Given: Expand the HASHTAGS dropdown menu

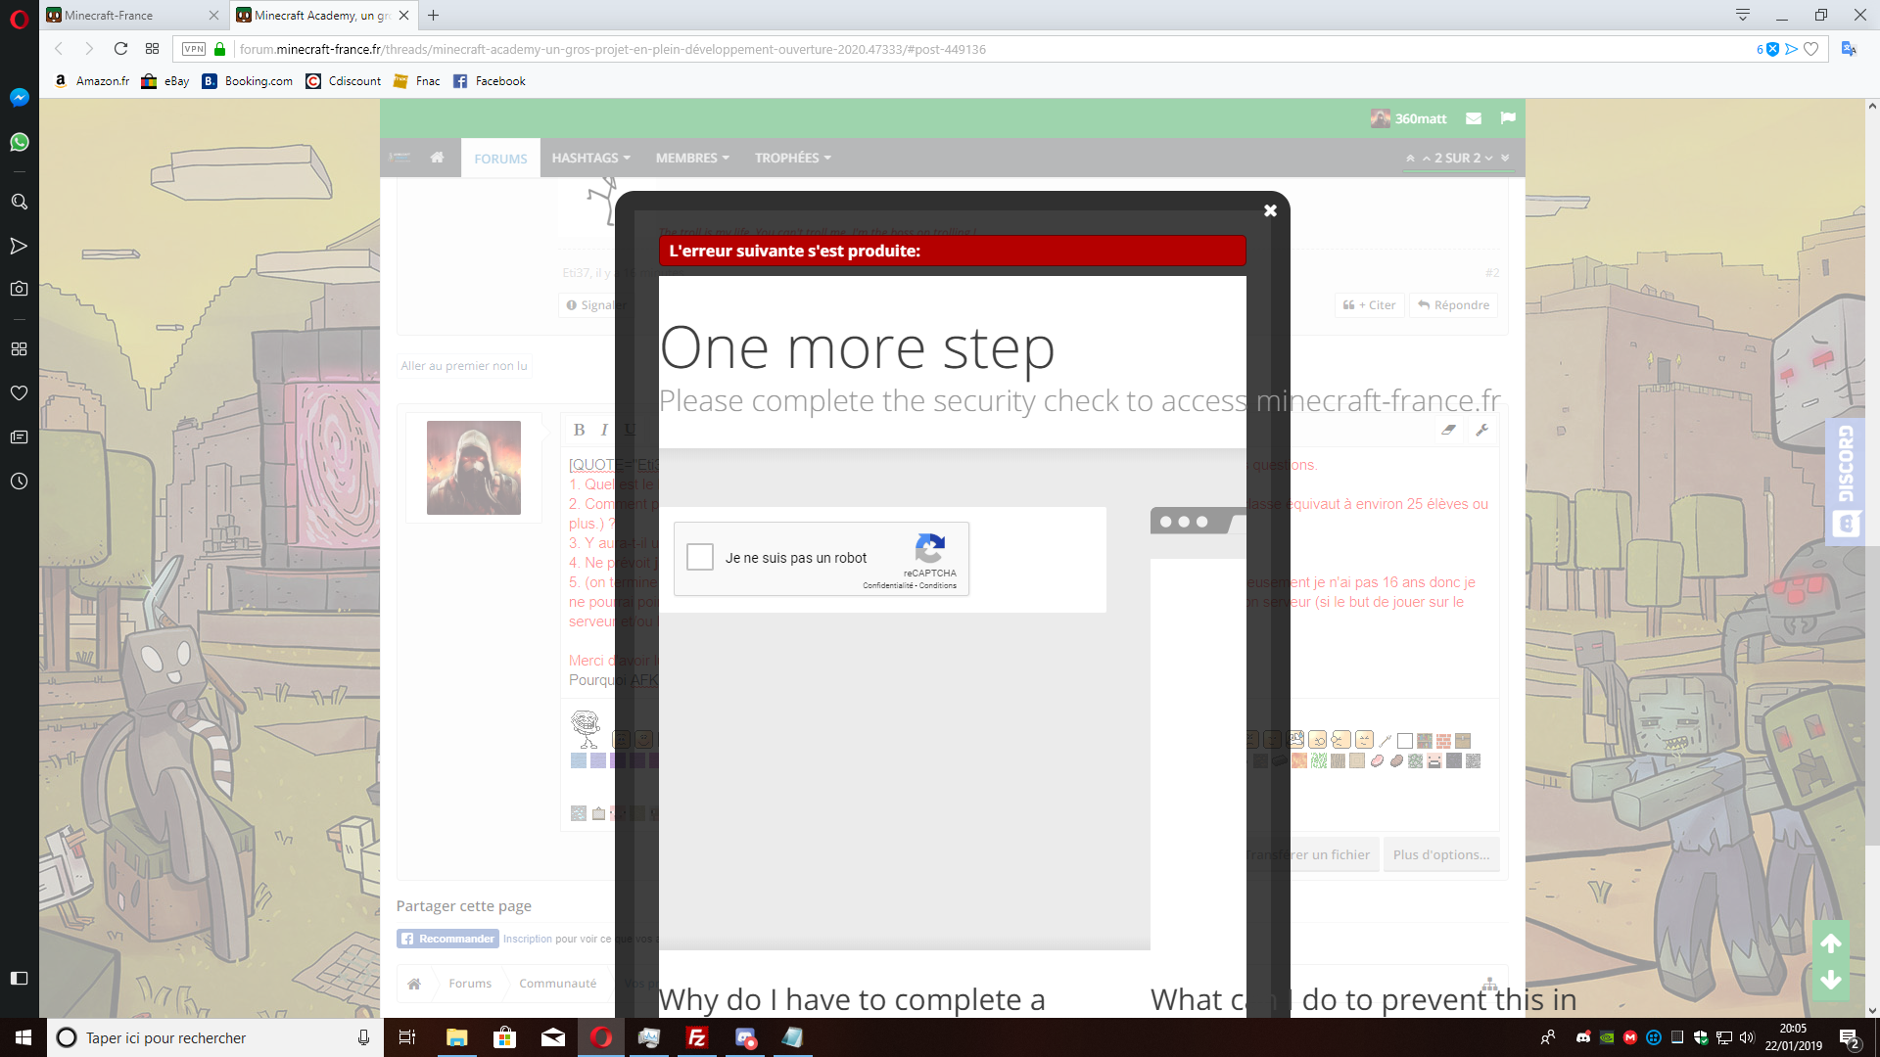Looking at the screenshot, I should pos(590,158).
